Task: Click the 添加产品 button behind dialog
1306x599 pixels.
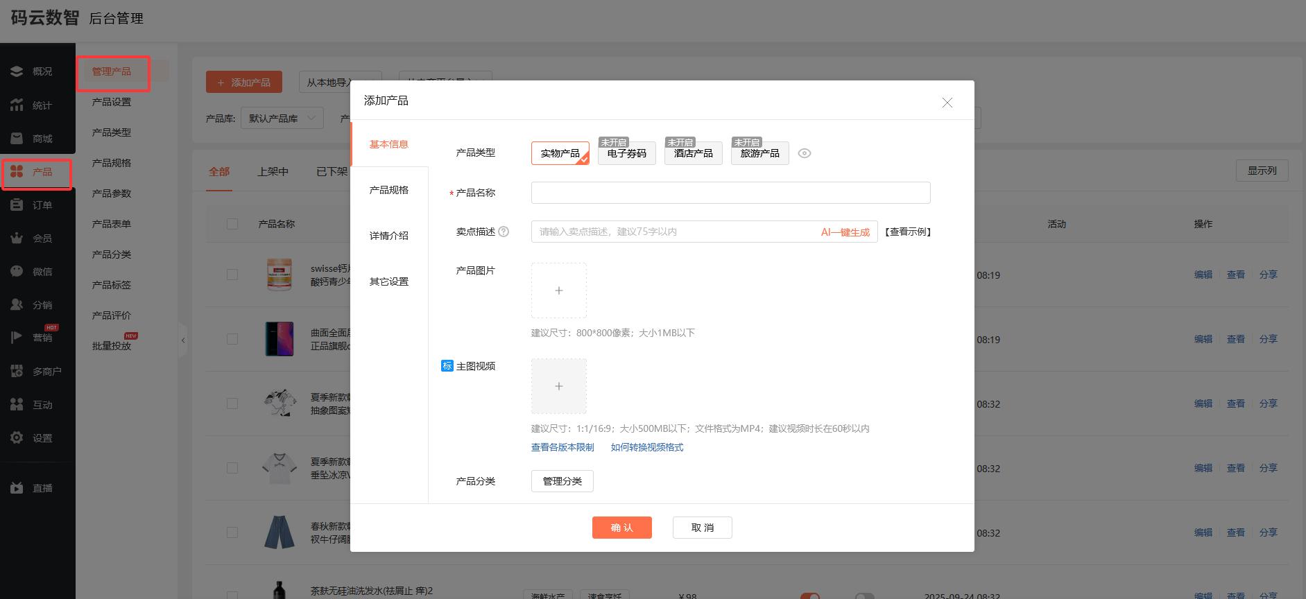Action: pyautogui.click(x=244, y=82)
